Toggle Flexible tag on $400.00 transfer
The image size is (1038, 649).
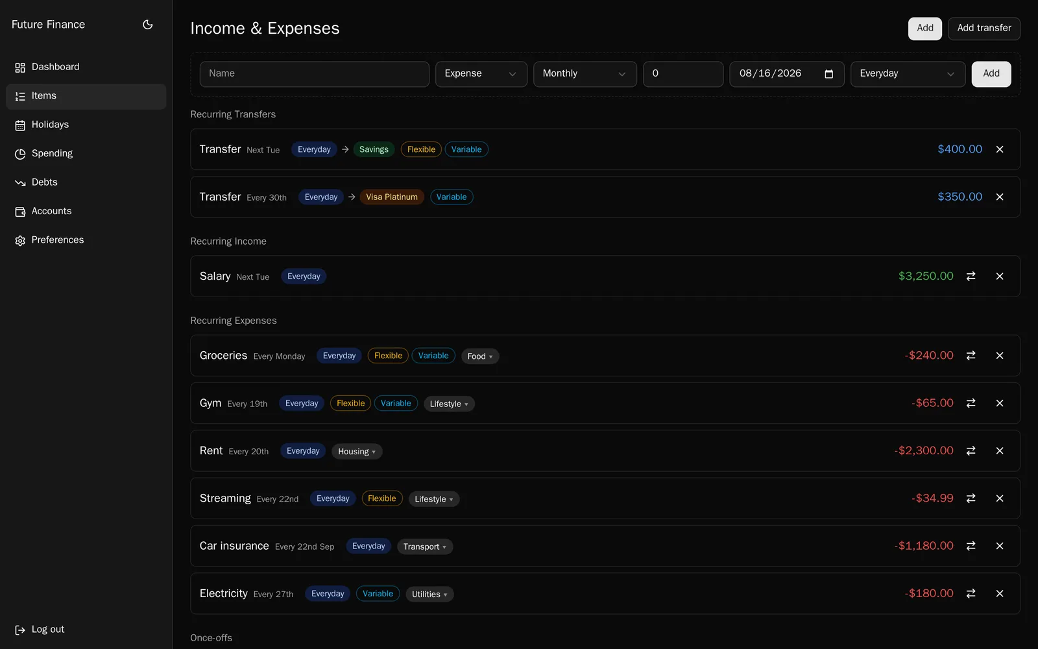[421, 149]
